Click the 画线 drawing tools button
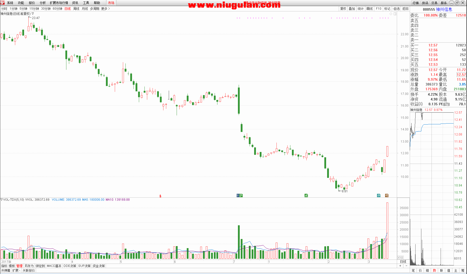 369,9
